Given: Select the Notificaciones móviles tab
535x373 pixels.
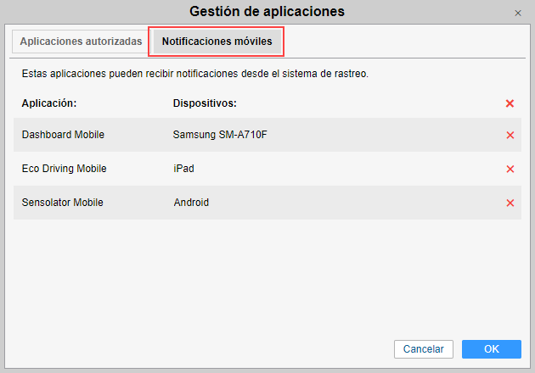Looking at the screenshot, I should click(x=217, y=42).
